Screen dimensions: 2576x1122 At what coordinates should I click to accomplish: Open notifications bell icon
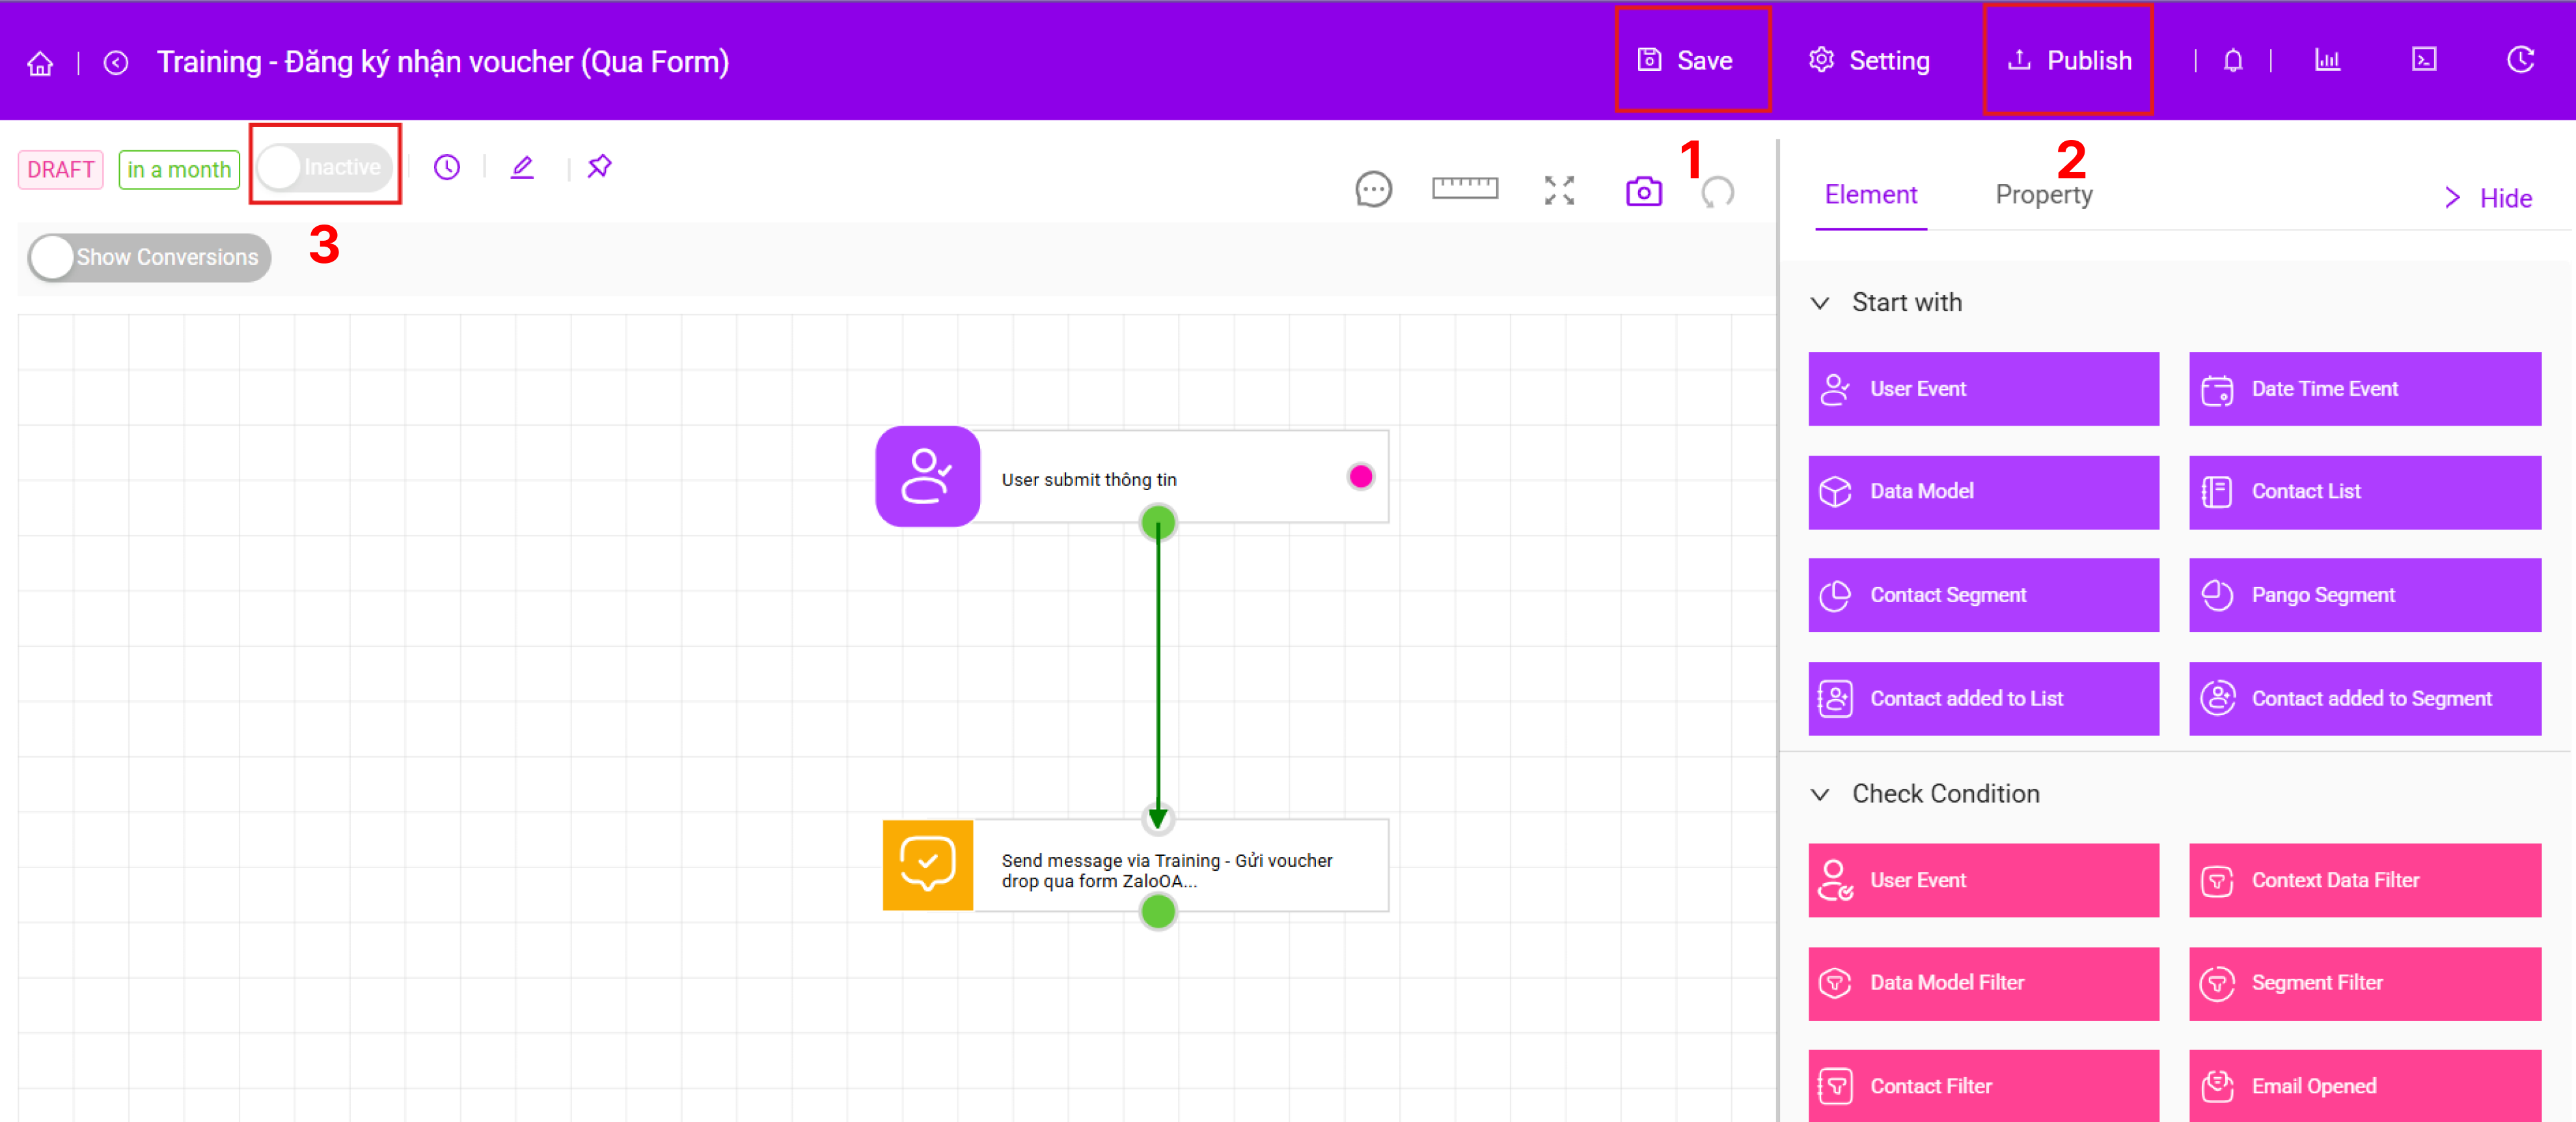[x=2233, y=61]
